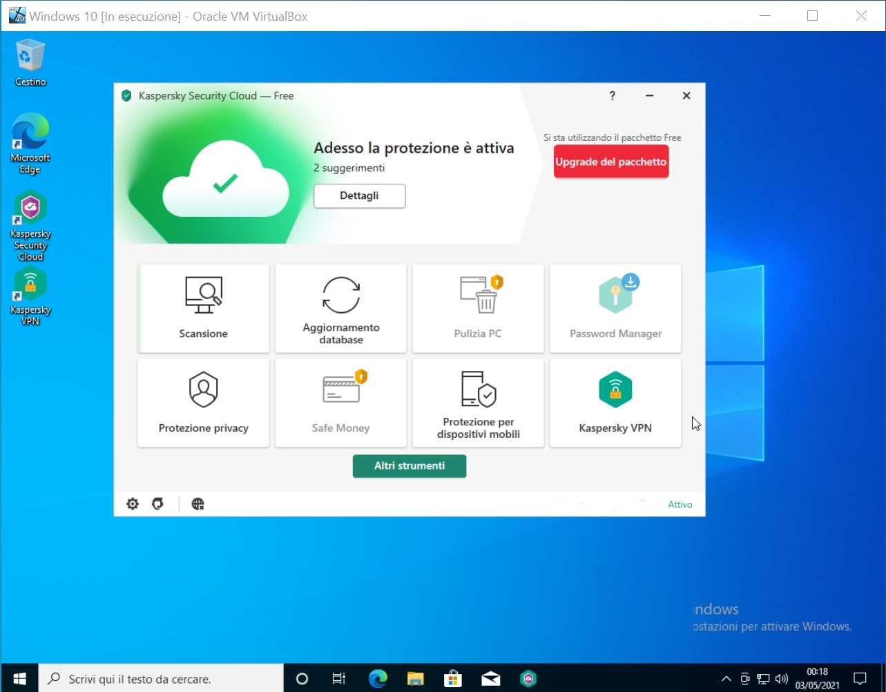Image resolution: width=886 pixels, height=692 pixels.
Task: Open the Pulizia PC tile
Action: 478,308
